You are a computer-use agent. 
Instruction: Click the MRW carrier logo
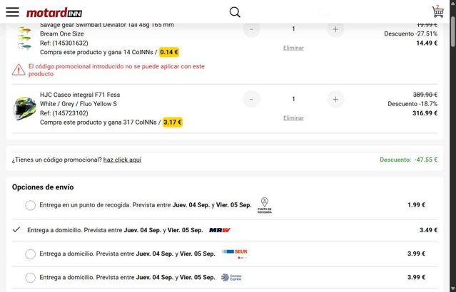coord(220,230)
